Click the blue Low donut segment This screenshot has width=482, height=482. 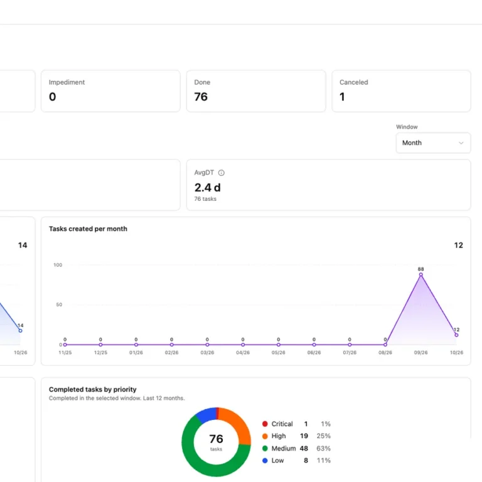tap(207, 415)
